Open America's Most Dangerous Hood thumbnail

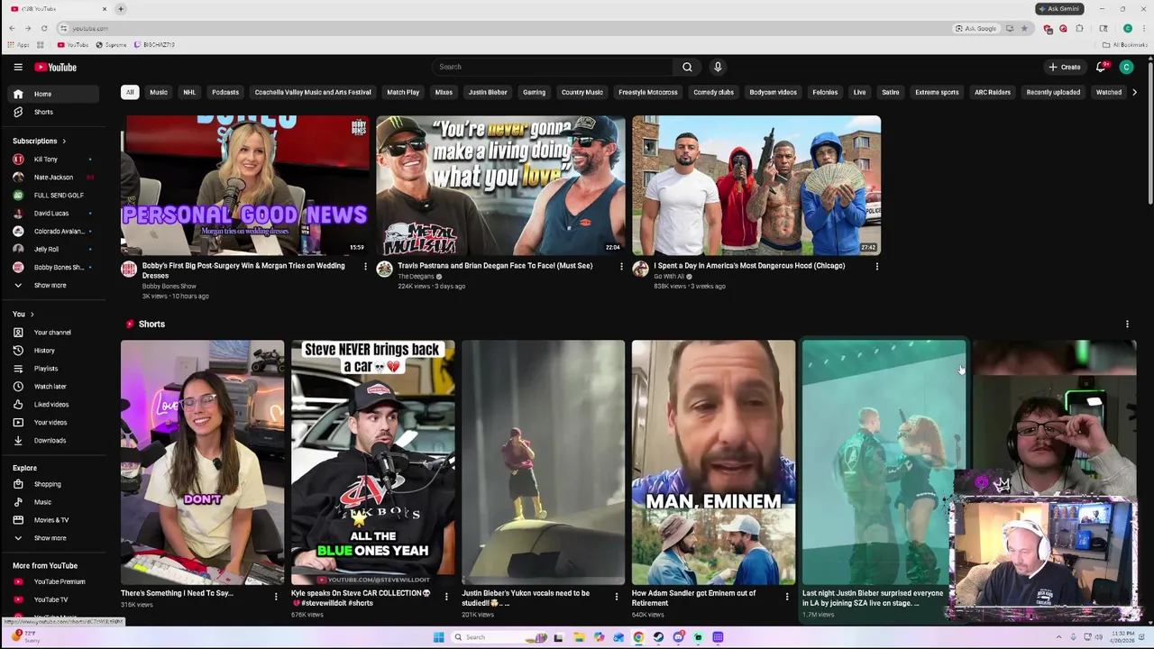pyautogui.click(x=756, y=185)
